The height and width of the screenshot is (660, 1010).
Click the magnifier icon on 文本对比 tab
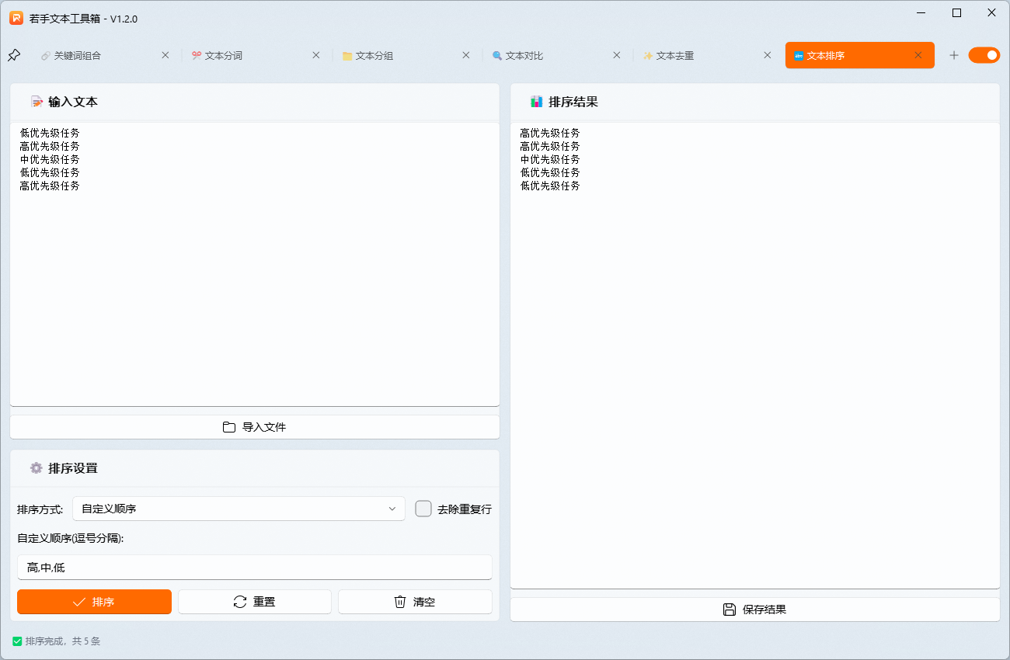496,55
